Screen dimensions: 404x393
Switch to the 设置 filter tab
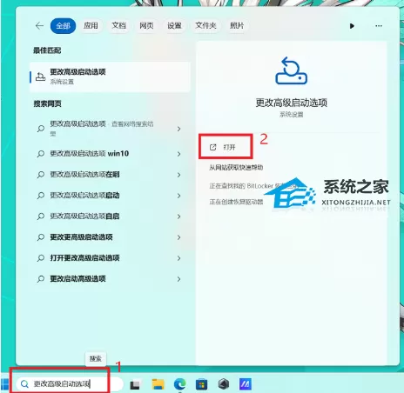pyautogui.click(x=174, y=25)
